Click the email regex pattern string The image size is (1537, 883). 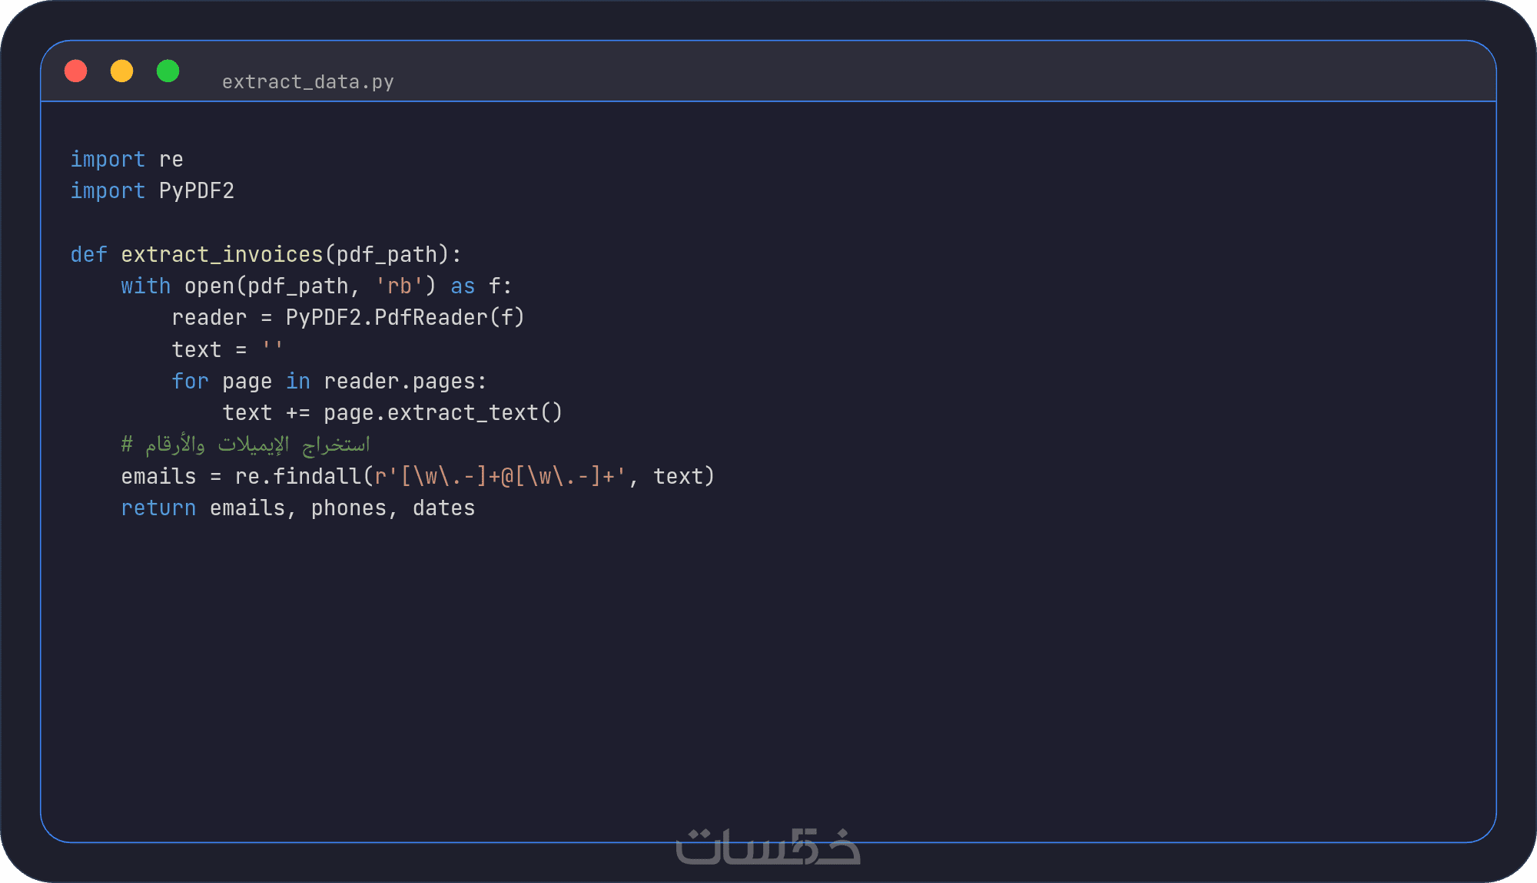pos(500,477)
